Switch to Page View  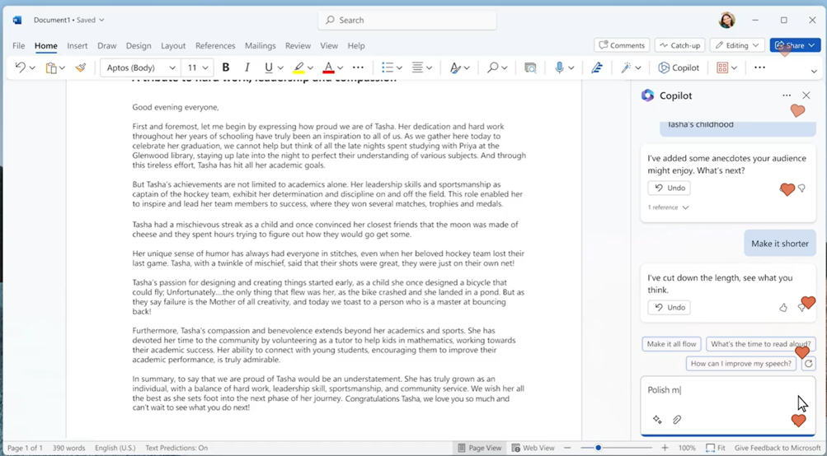click(x=480, y=448)
